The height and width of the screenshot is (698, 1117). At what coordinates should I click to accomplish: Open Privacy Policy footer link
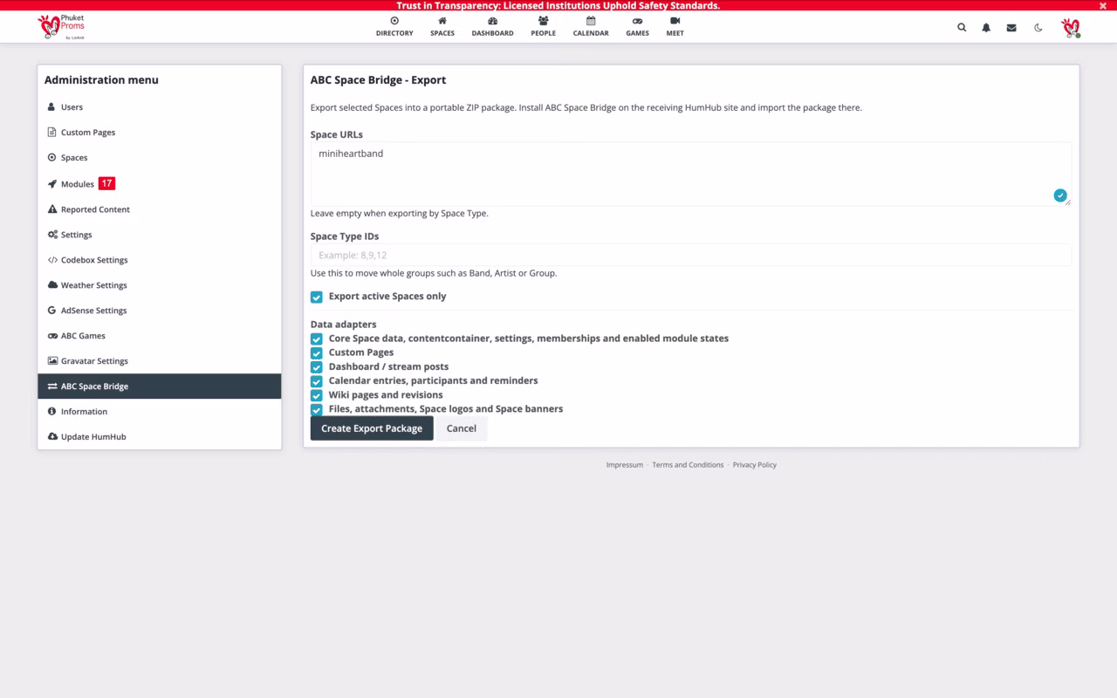click(x=755, y=465)
